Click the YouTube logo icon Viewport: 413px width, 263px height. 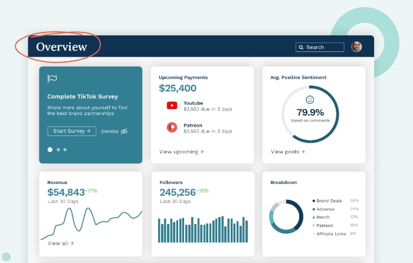click(172, 106)
